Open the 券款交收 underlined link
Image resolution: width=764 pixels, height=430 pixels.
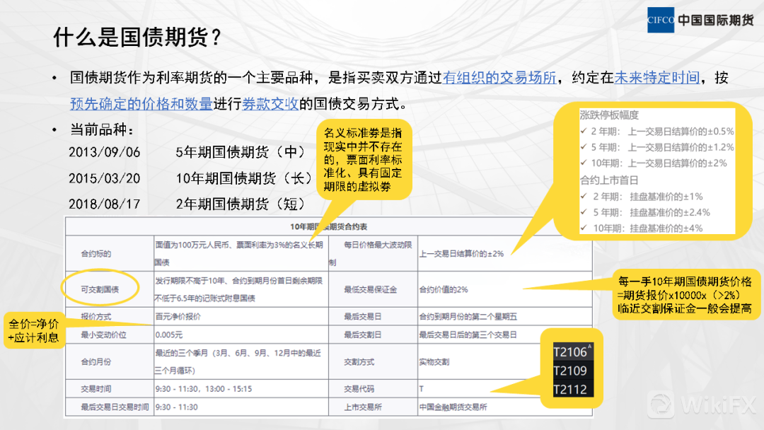point(270,104)
